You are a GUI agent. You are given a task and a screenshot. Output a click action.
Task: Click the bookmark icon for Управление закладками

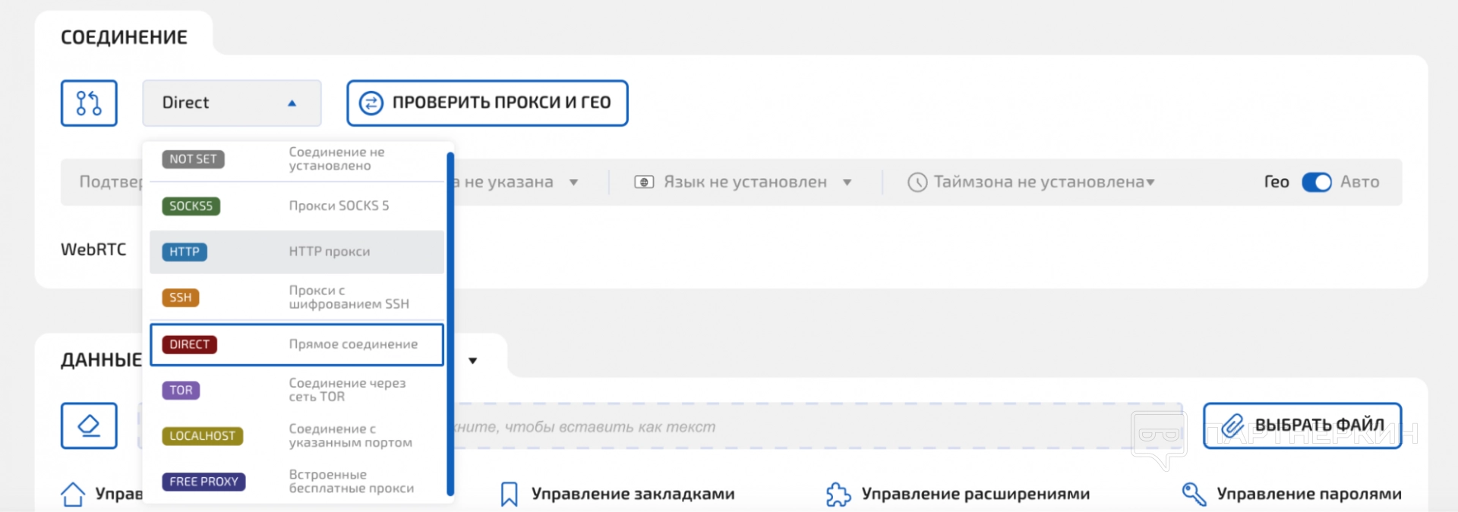point(509,494)
